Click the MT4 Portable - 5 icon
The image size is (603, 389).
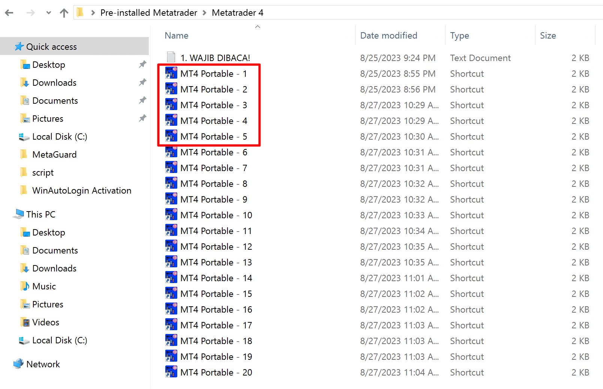tap(171, 136)
